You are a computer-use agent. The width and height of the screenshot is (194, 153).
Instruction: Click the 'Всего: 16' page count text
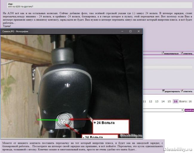point(185,102)
